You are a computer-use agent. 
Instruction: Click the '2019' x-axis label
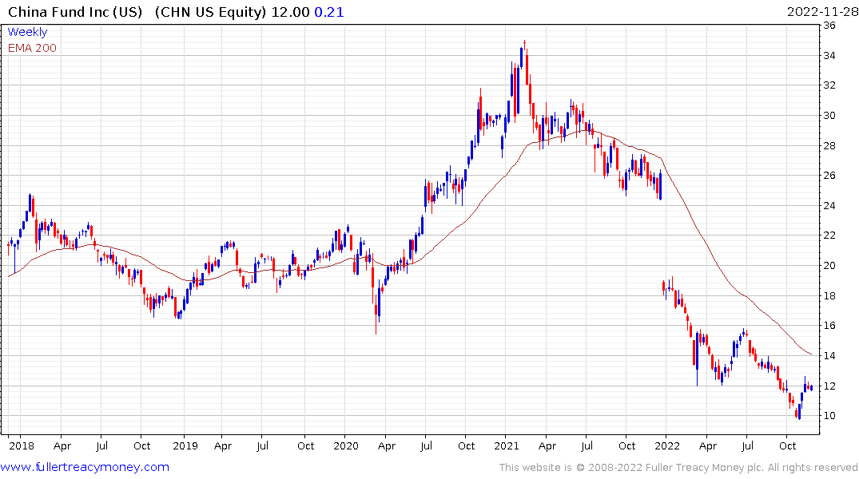[x=185, y=446]
